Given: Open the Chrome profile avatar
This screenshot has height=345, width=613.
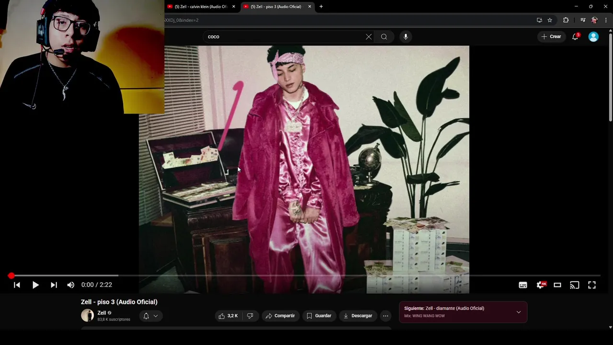Looking at the screenshot, I should [x=594, y=20].
